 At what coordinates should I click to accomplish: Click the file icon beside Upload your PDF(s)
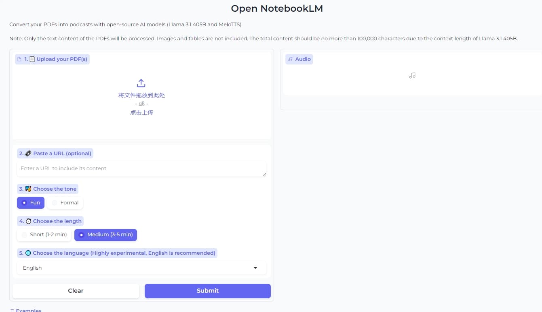click(19, 59)
